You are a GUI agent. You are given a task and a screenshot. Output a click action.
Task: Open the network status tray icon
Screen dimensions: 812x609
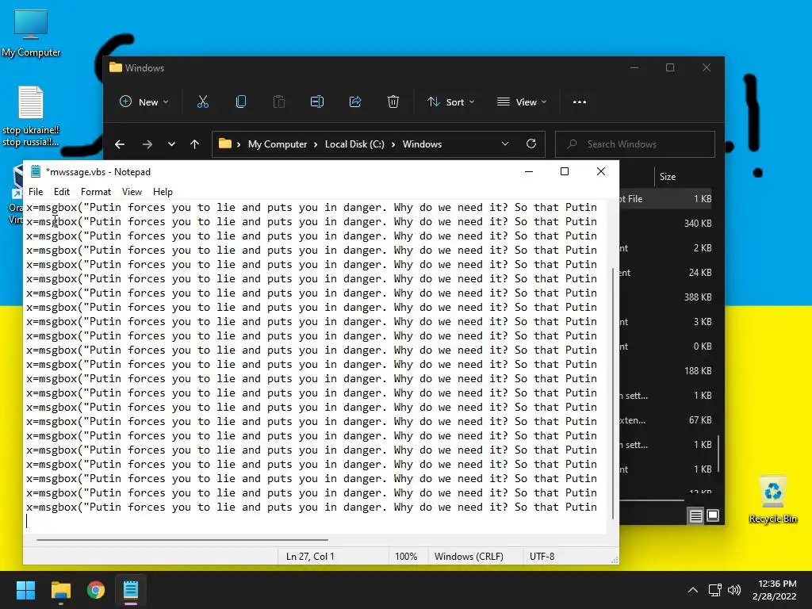point(715,590)
